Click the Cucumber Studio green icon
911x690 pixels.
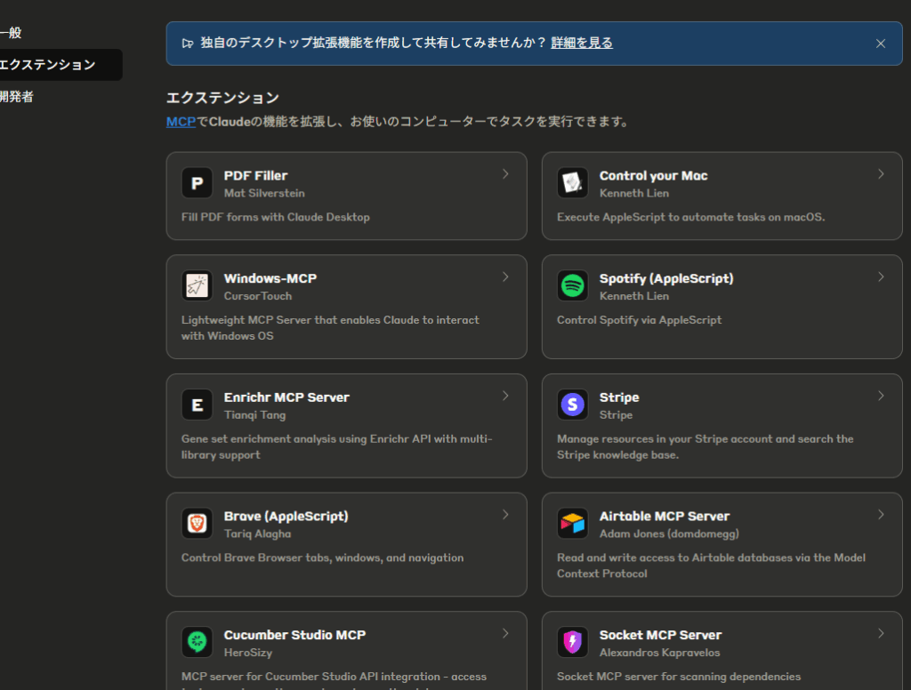197,642
